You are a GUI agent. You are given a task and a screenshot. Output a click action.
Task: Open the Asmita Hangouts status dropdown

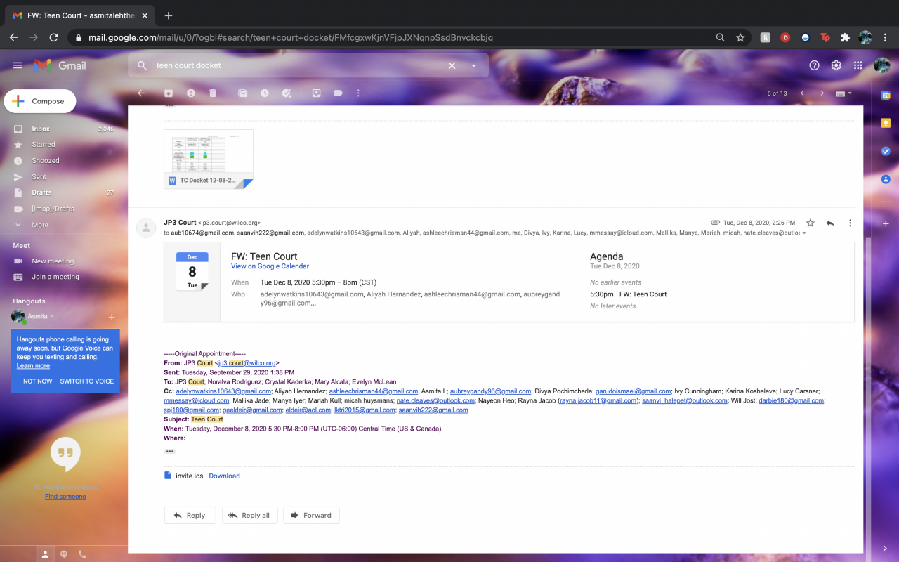[x=52, y=317]
